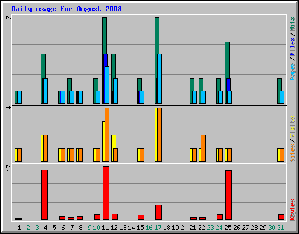The height and width of the screenshot is (234, 299).
Task: Click the 'Files' legend label
Action: (x=292, y=46)
